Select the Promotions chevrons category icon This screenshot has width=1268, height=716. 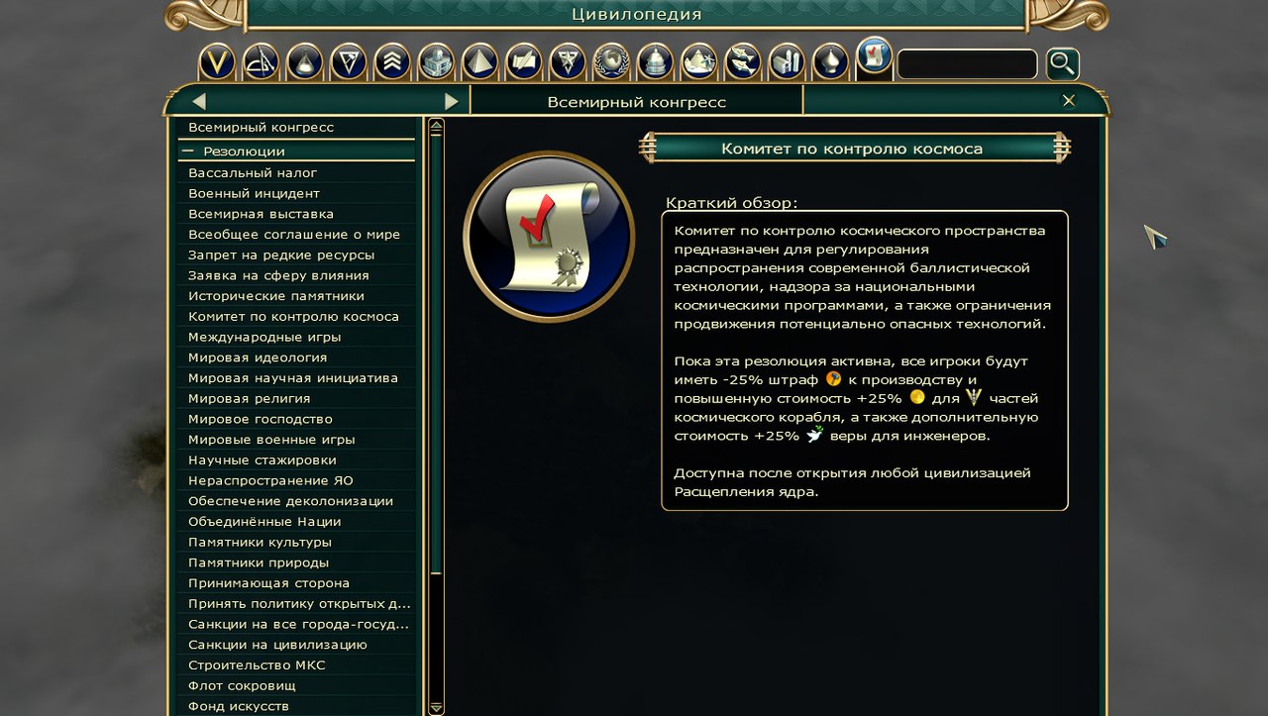pos(392,62)
